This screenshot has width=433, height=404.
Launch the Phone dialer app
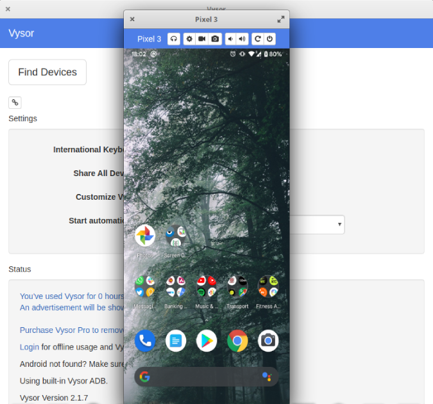(x=145, y=341)
